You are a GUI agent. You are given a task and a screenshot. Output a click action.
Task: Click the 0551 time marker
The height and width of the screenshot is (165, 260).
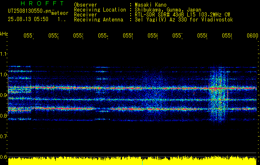pos(29,35)
